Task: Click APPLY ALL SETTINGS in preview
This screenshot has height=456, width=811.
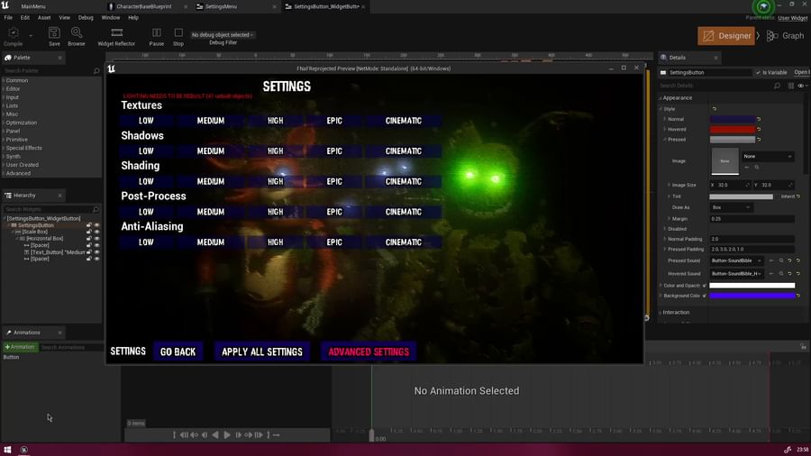Action: click(x=262, y=351)
